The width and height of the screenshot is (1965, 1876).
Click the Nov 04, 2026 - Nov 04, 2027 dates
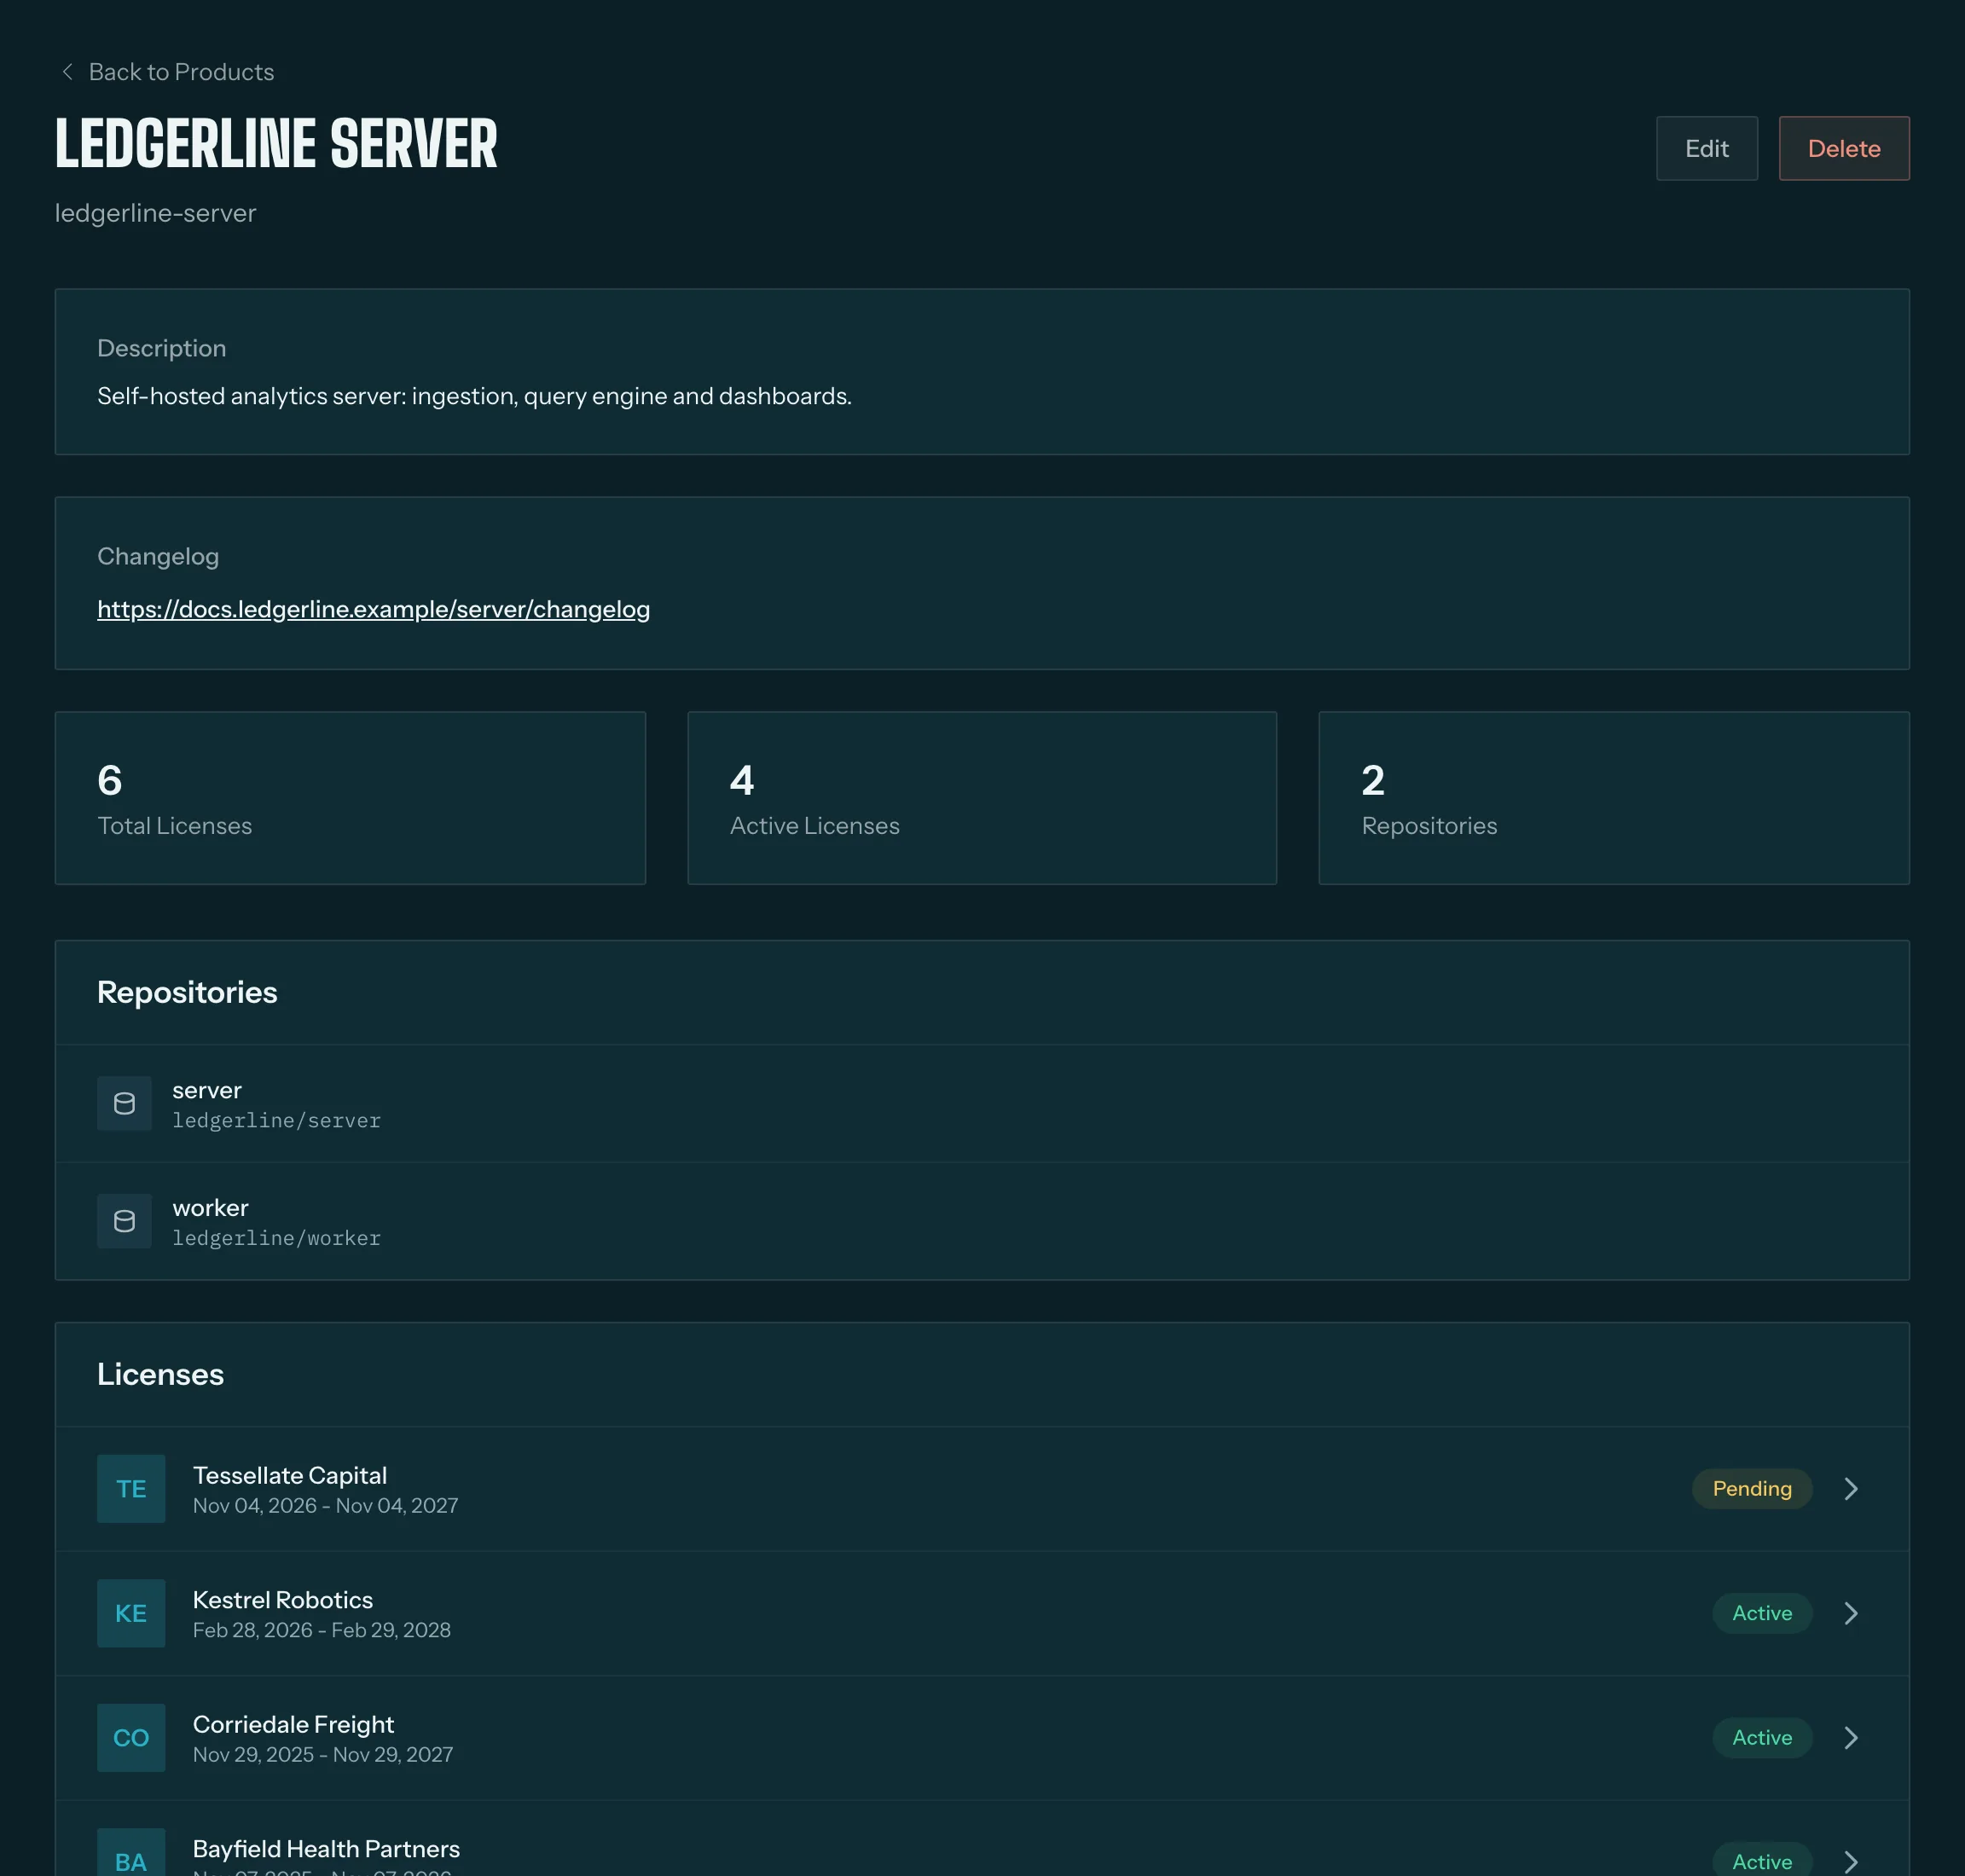[x=325, y=1506]
